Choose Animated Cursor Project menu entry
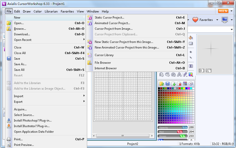Image resolution: width=236 pixels, height=148 pixels. pos(112,23)
